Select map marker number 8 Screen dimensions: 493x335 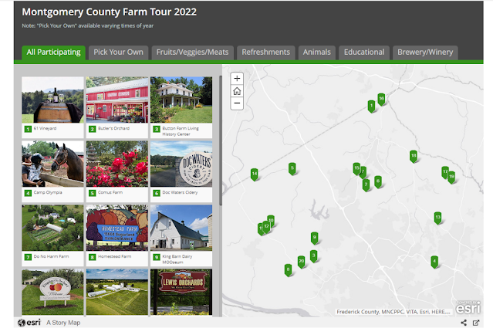pyautogui.click(x=288, y=270)
